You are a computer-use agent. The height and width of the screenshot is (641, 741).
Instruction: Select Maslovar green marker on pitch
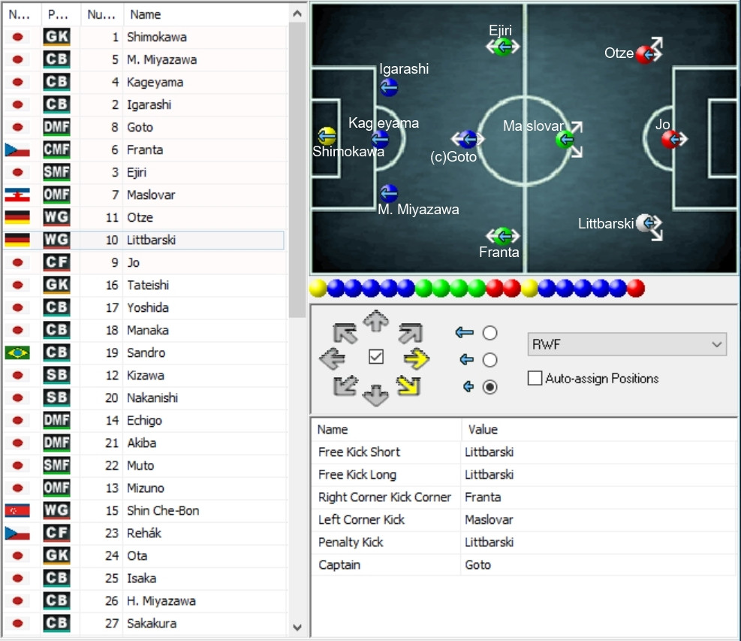565,139
